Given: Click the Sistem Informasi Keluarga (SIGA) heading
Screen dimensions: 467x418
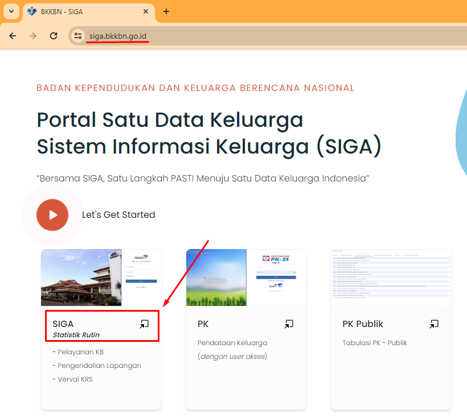Looking at the screenshot, I should pyautogui.click(x=209, y=147).
